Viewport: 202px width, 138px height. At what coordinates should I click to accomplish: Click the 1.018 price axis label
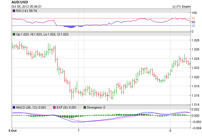[195, 86]
